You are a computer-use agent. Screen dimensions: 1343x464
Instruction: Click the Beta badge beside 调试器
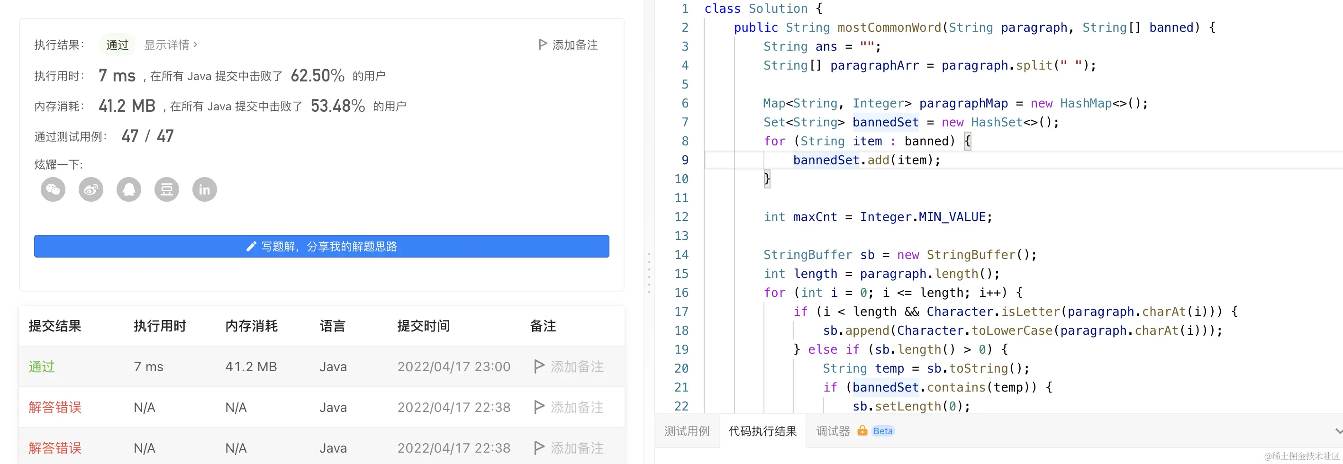tap(883, 431)
